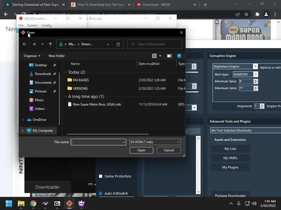Bookmark this page with the star
This screenshot has width=281, height=210.
tap(246, 14)
